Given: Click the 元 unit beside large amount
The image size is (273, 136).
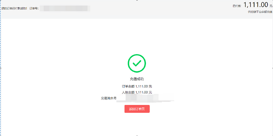Looking at the screenshot, I should 271,6.
